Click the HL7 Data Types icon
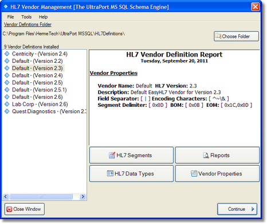 (110, 174)
